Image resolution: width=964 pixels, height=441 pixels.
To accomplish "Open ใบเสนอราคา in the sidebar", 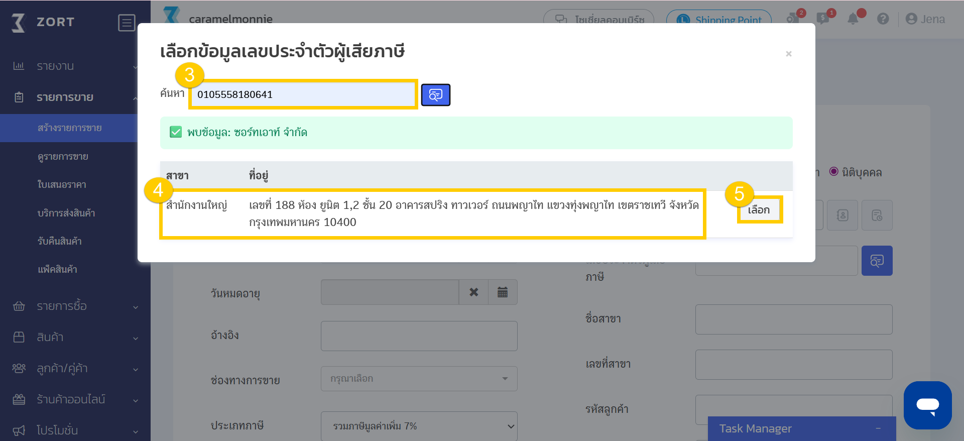I will click(x=62, y=185).
